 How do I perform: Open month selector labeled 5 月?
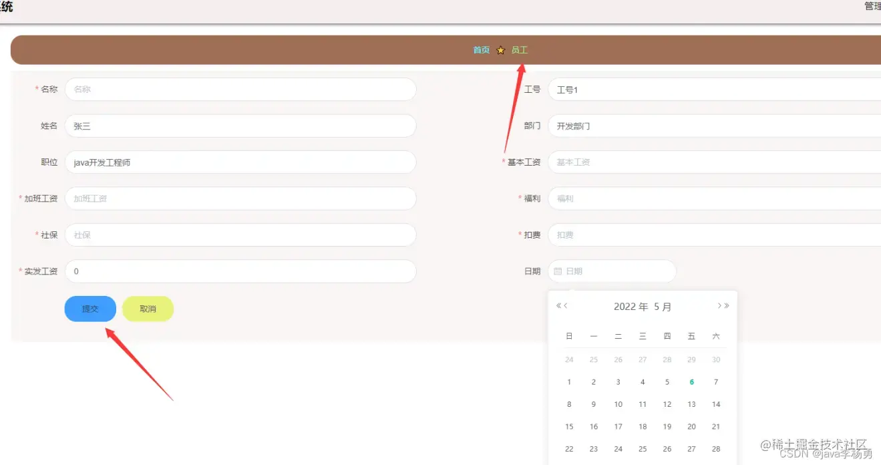click(663, 307)
